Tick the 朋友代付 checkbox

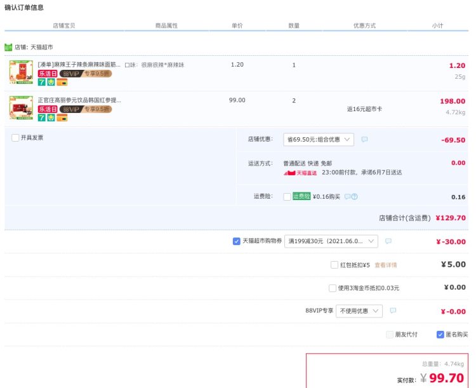pos(390,335)
